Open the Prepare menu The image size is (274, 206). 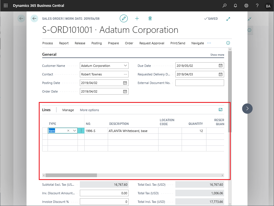pyautogui.click(x=113, y=43)
